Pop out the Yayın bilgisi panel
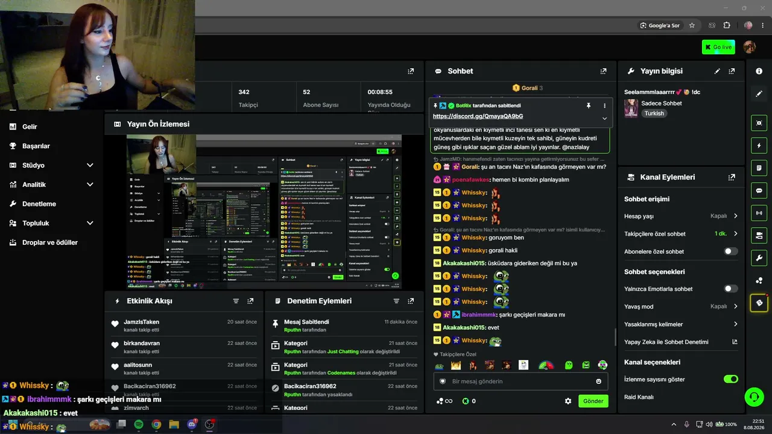Image resolution: width=772 pixels, height=434 pixels. click(x=732, y=71)
